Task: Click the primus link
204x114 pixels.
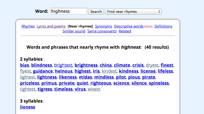Action: pos(49,83)
